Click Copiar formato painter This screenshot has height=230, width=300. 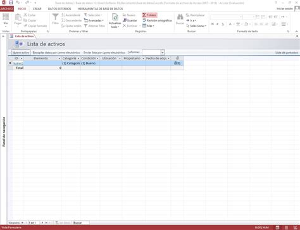coord(35,26)
